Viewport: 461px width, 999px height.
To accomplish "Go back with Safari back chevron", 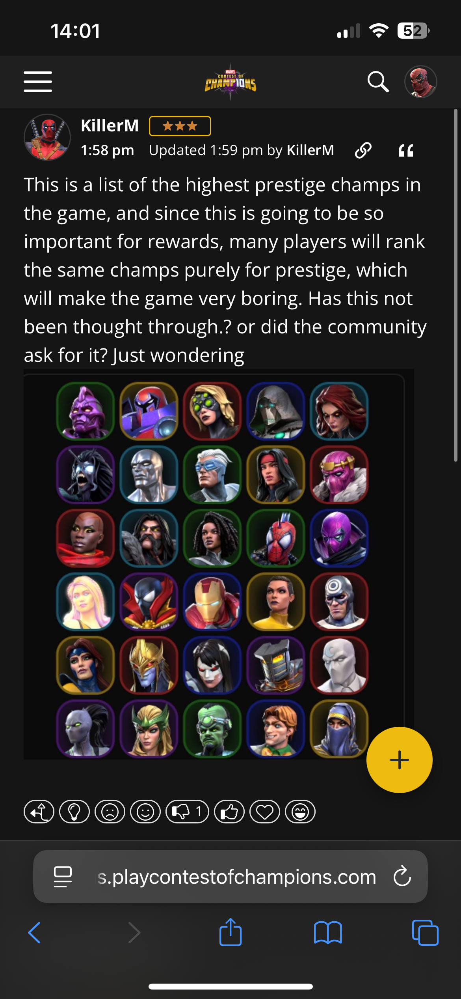I will tap(34, 933).
